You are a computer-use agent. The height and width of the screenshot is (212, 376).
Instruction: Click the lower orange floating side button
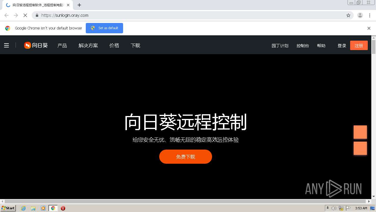click(360, 148)
